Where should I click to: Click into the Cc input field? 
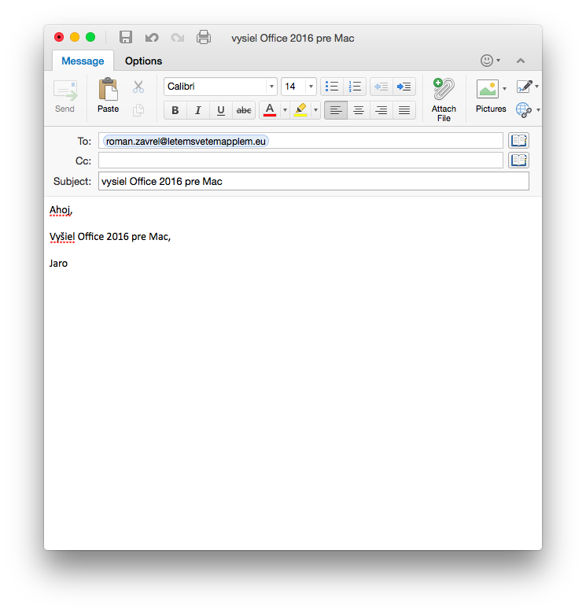coord(300,161)
